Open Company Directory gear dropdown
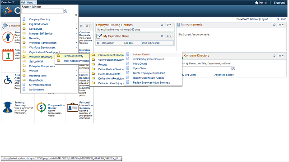The width and height of the screenshot is (289, 162). point(281,56)
